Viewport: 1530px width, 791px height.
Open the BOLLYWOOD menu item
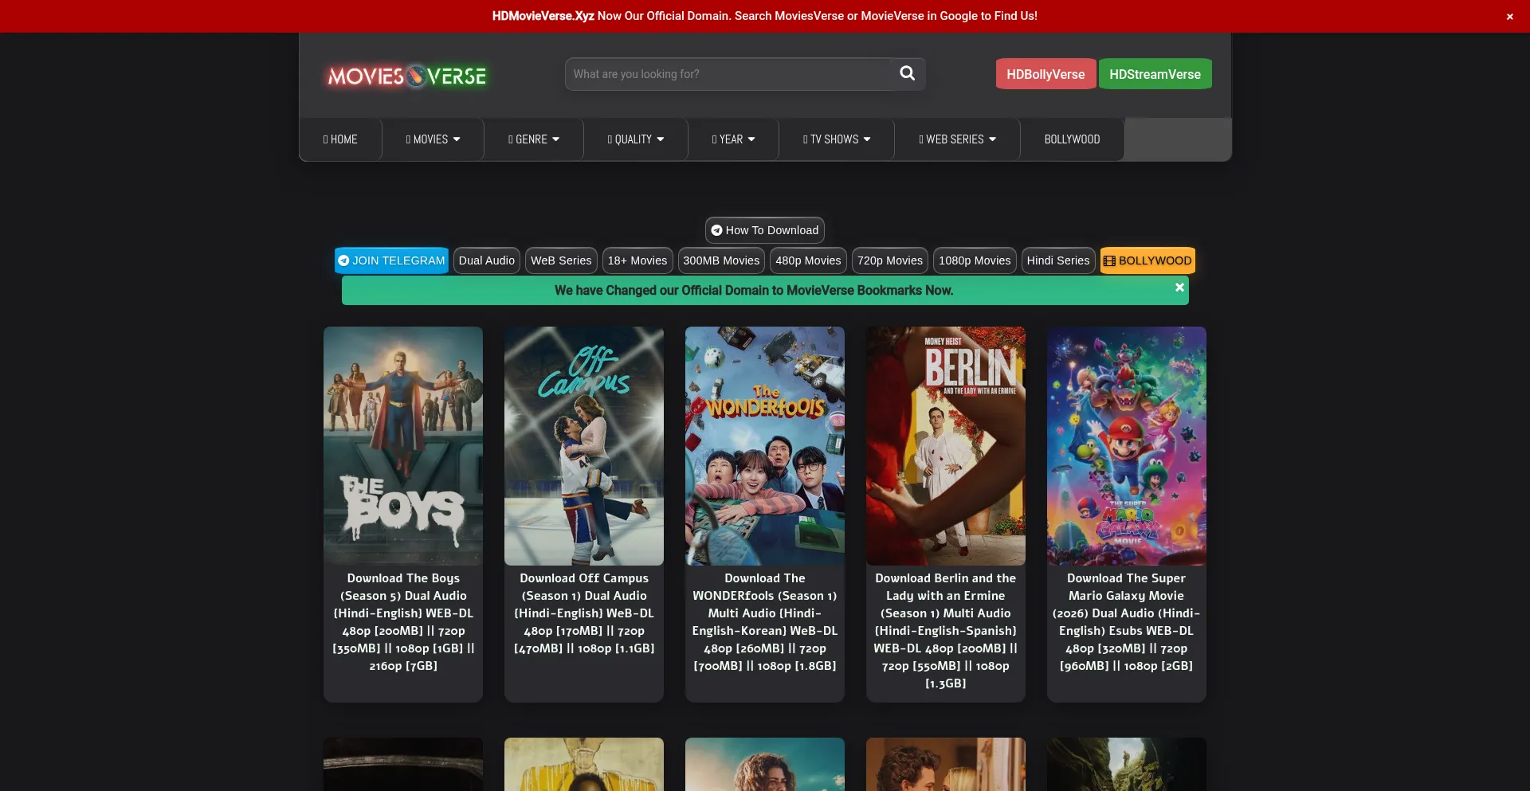tap(1072, 139)
